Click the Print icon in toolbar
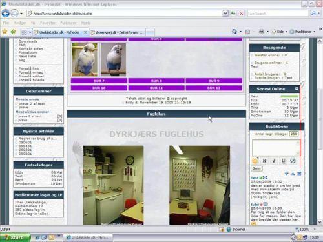Viewport: 323px width, 242px height. click(x=262, y=32)
